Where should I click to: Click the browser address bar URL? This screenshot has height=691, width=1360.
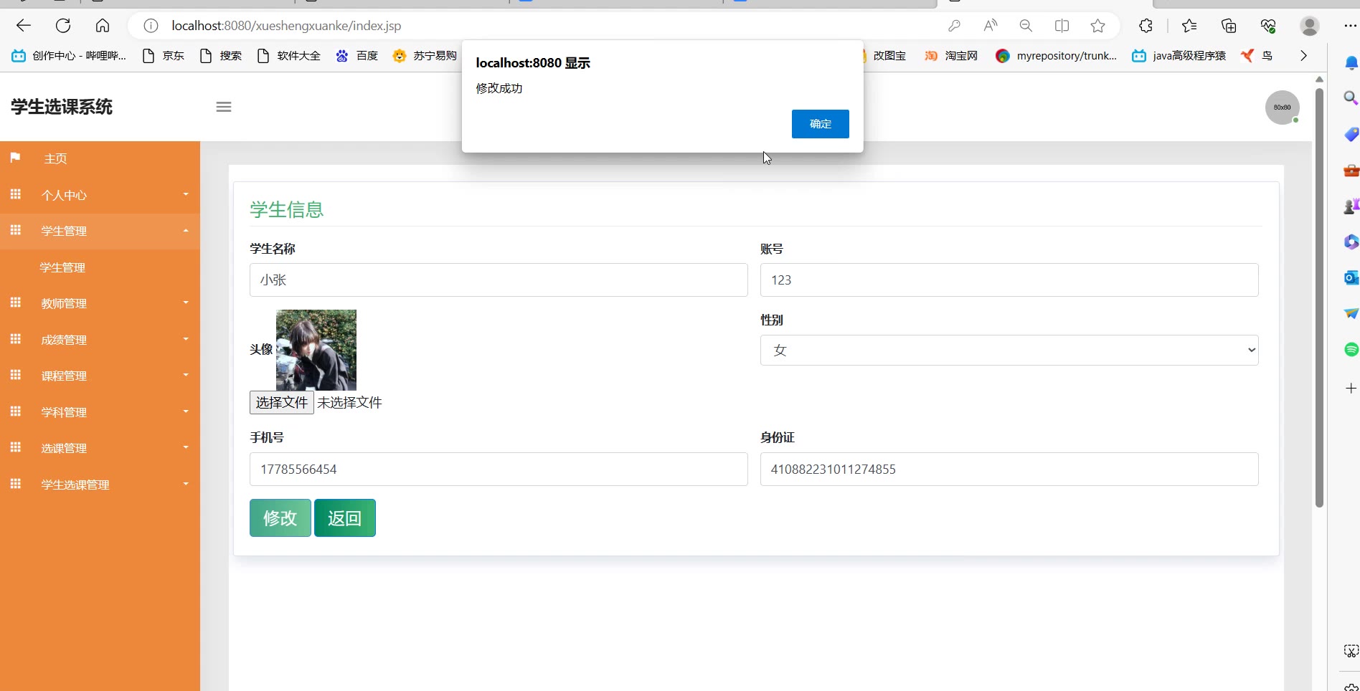pyautogui.click(x=286, y=26)
